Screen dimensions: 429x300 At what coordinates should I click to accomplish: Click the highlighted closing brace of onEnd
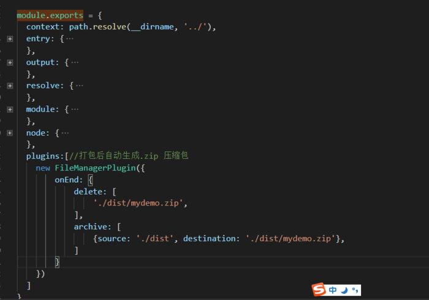tap(57, 262)
